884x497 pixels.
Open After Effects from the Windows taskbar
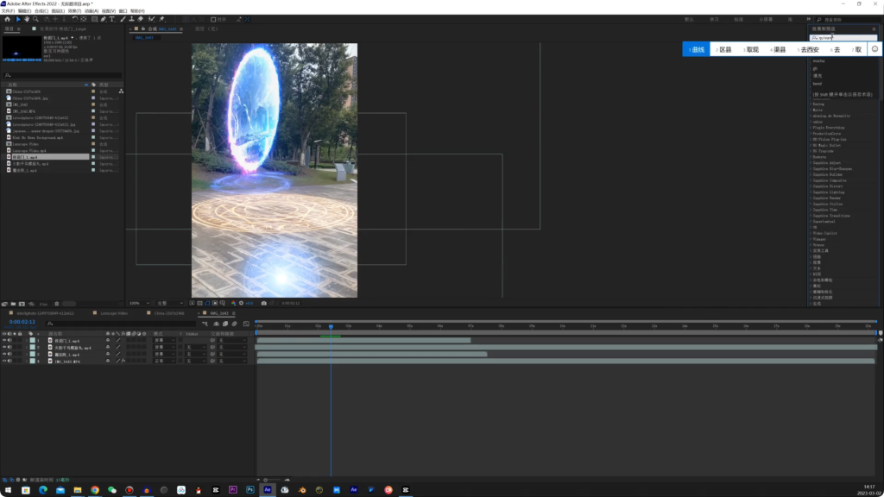(x=268, y=489)
